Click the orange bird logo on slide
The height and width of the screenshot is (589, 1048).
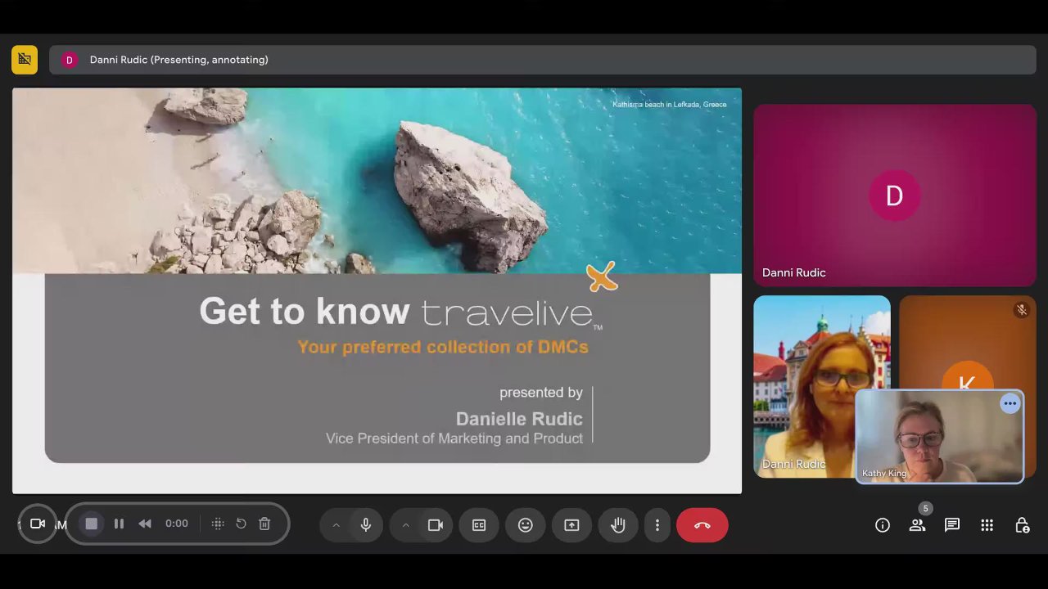[x=602, y=277]
